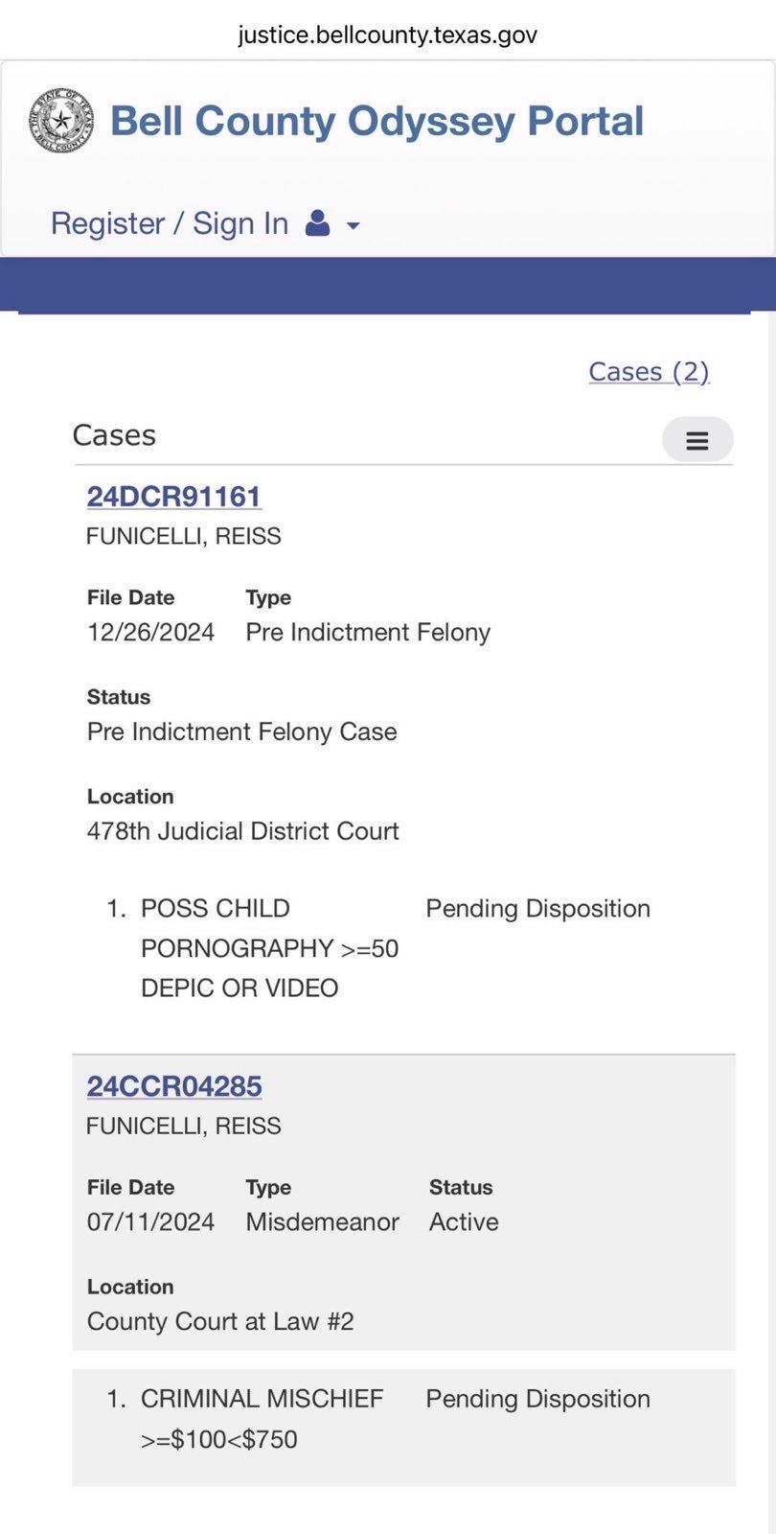Click the user profile icon

[317, 224]
